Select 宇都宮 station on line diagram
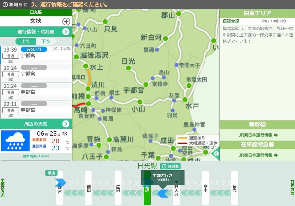This screenshot has width=295, height=206. click(60, 188)
